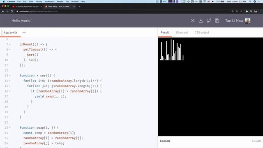Click the bar chart in Result preview
This screenshot has width=263, height=148.
[172, 50]
